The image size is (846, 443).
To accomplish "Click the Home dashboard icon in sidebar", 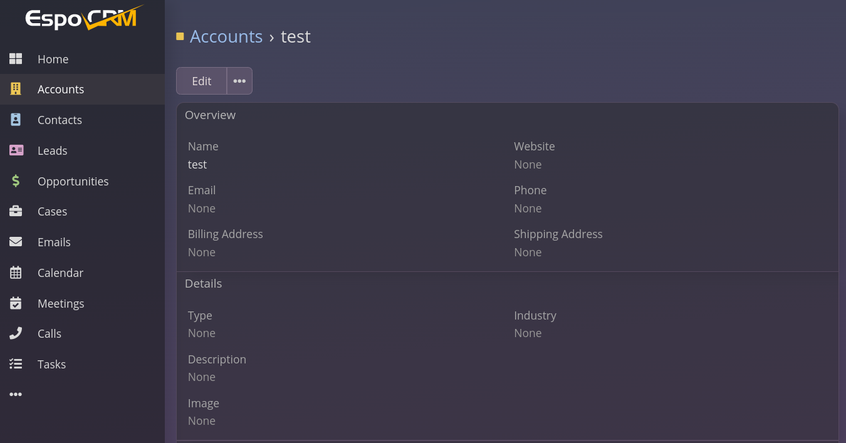I will (16, 59).
